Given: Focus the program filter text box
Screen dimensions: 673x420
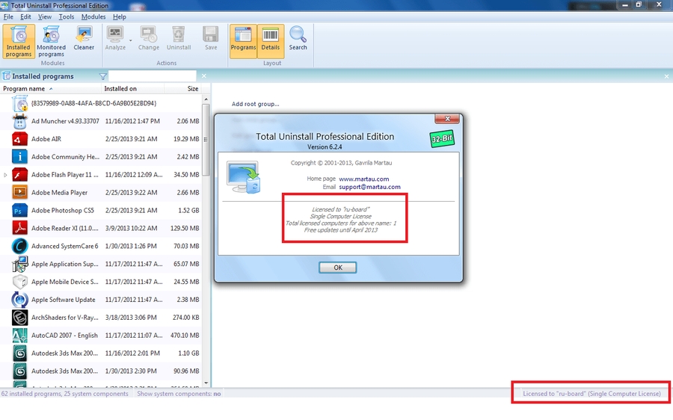Looking at the screenshot, I should (x=152, y=76).
